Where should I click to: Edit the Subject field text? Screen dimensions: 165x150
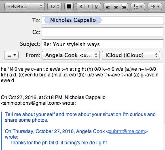(x=102, y=44)
